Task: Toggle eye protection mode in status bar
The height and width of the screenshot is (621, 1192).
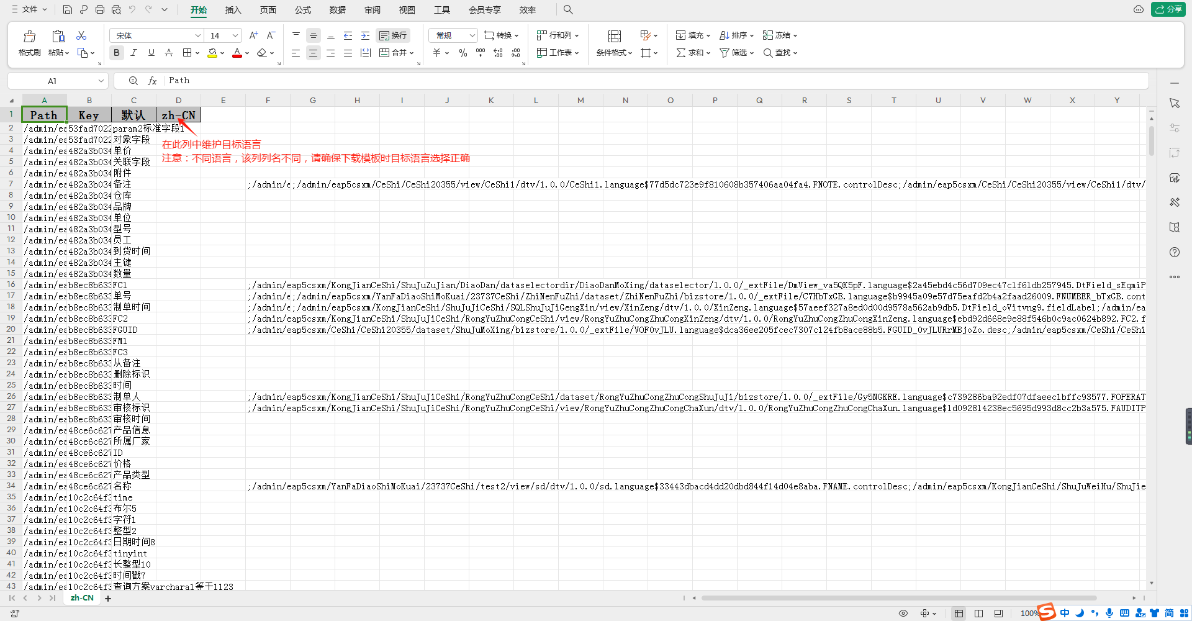Action: click(903, 613)
